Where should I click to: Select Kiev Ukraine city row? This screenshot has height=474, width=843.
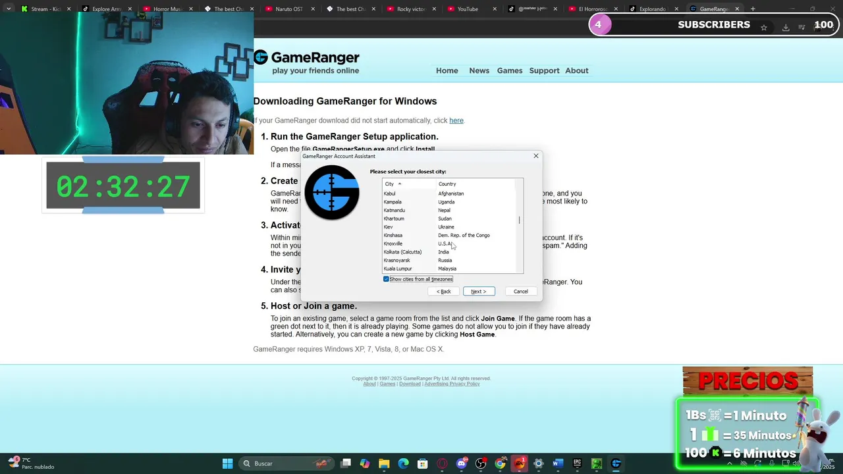[450, 227]
